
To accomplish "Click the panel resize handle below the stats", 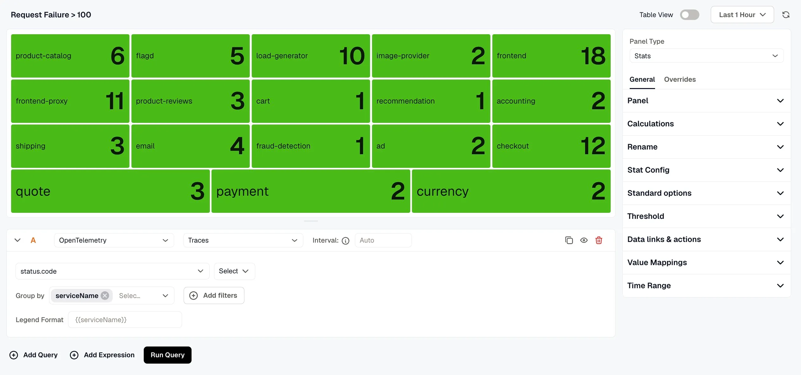I will click(311, 221).
